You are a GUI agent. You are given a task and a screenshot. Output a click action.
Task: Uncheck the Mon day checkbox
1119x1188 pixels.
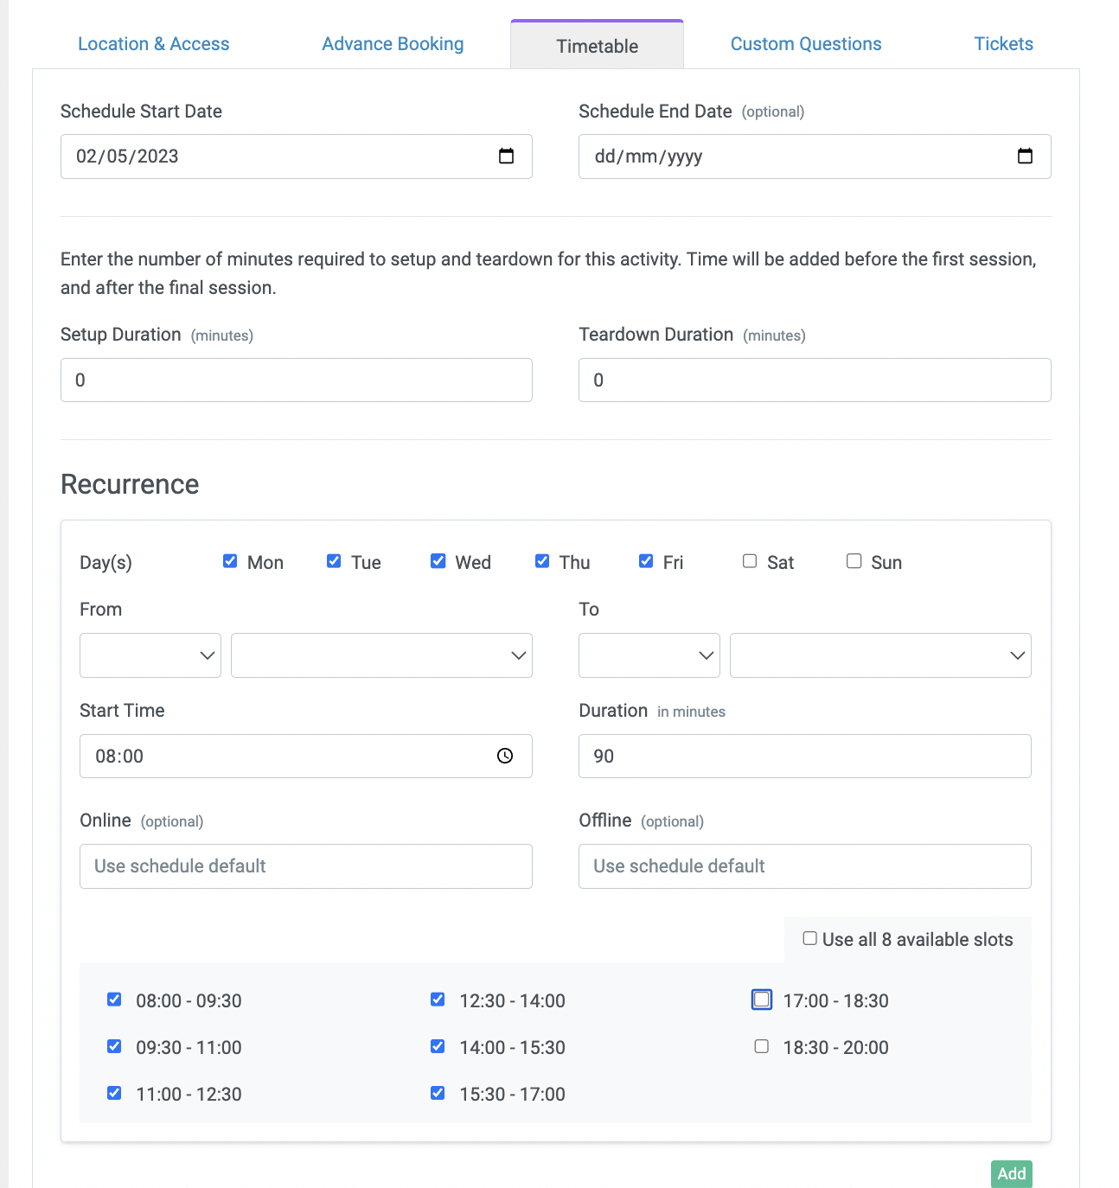point(230,561)
